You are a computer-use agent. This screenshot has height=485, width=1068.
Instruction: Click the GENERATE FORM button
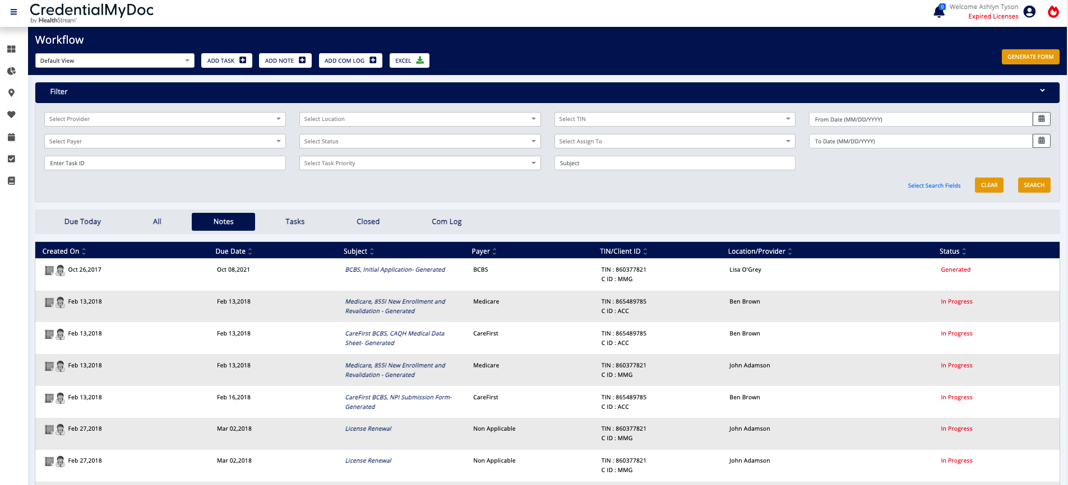1030,57
